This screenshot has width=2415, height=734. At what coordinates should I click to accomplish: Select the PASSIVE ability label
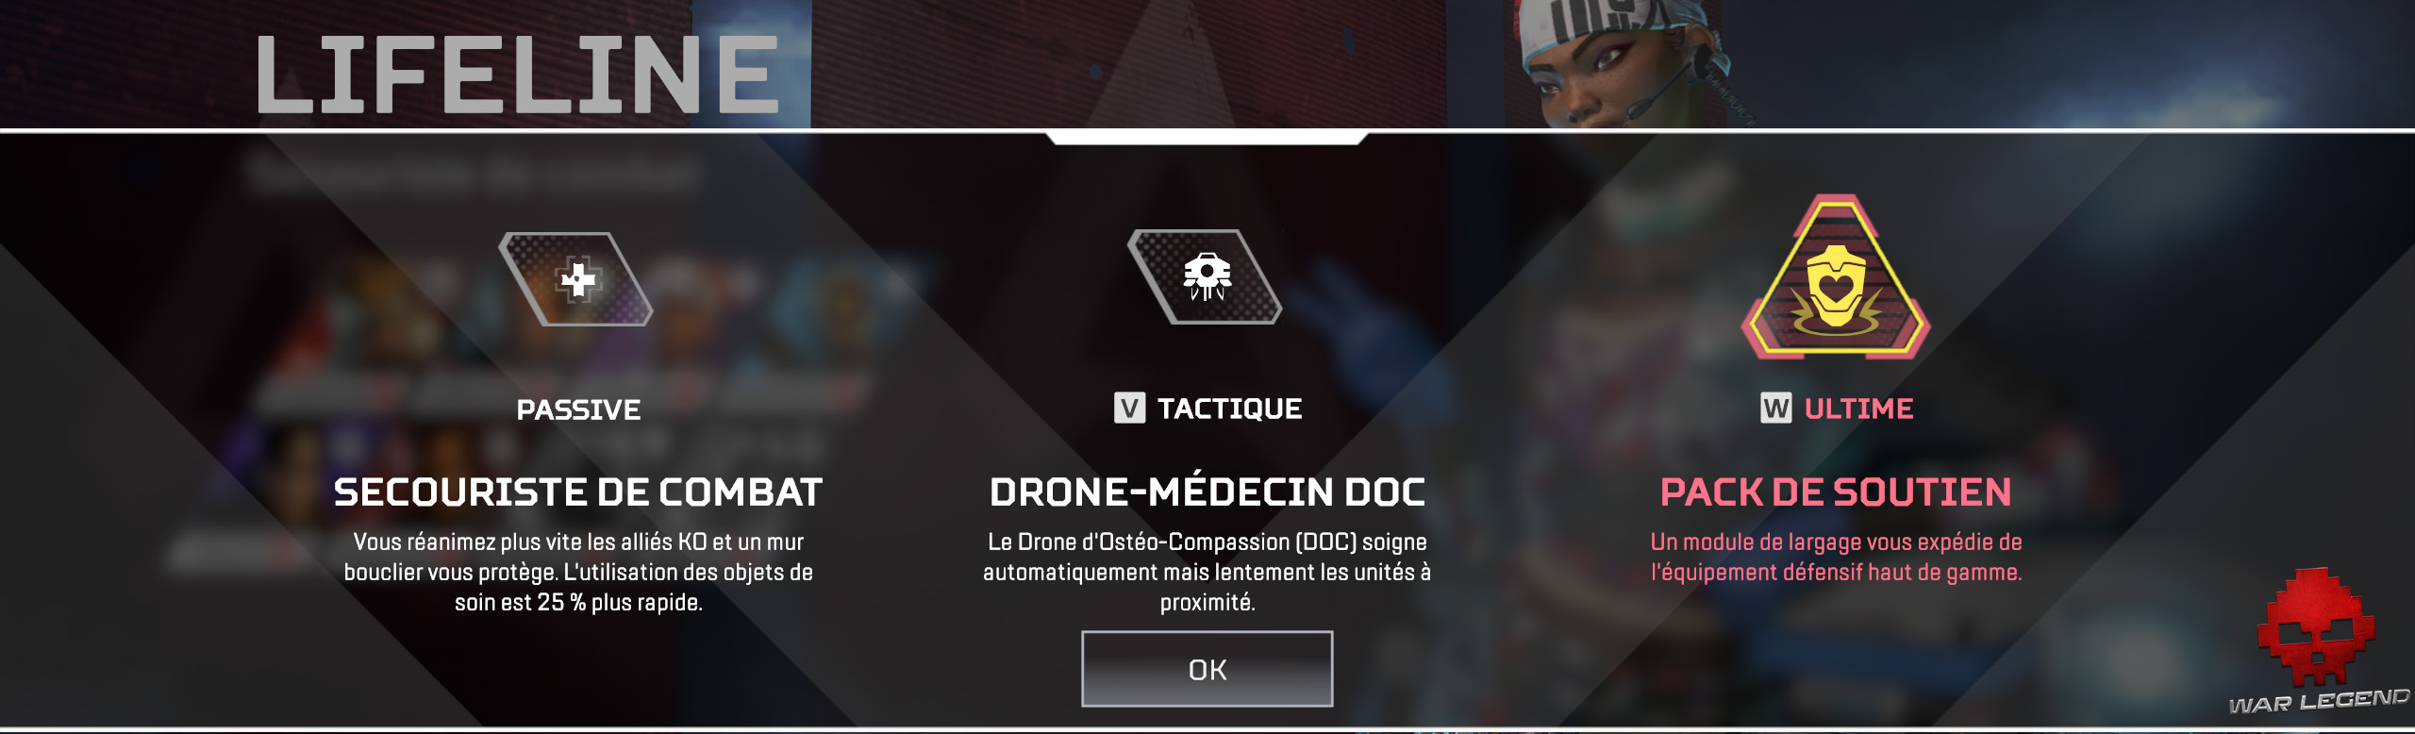pyautogui.click(x=578, y=409)
